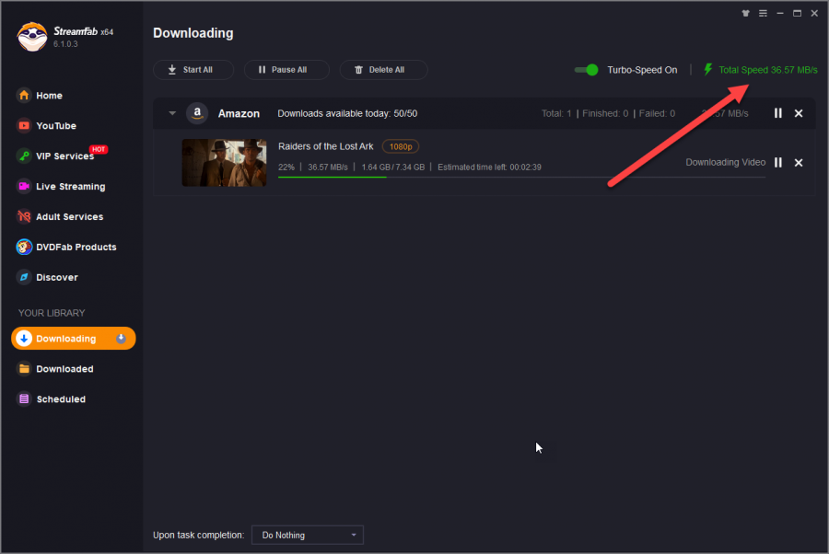Click the purple Scheduled icon
Image resolution: width=829 pixels, height=554 pixels.
(24, 398)
